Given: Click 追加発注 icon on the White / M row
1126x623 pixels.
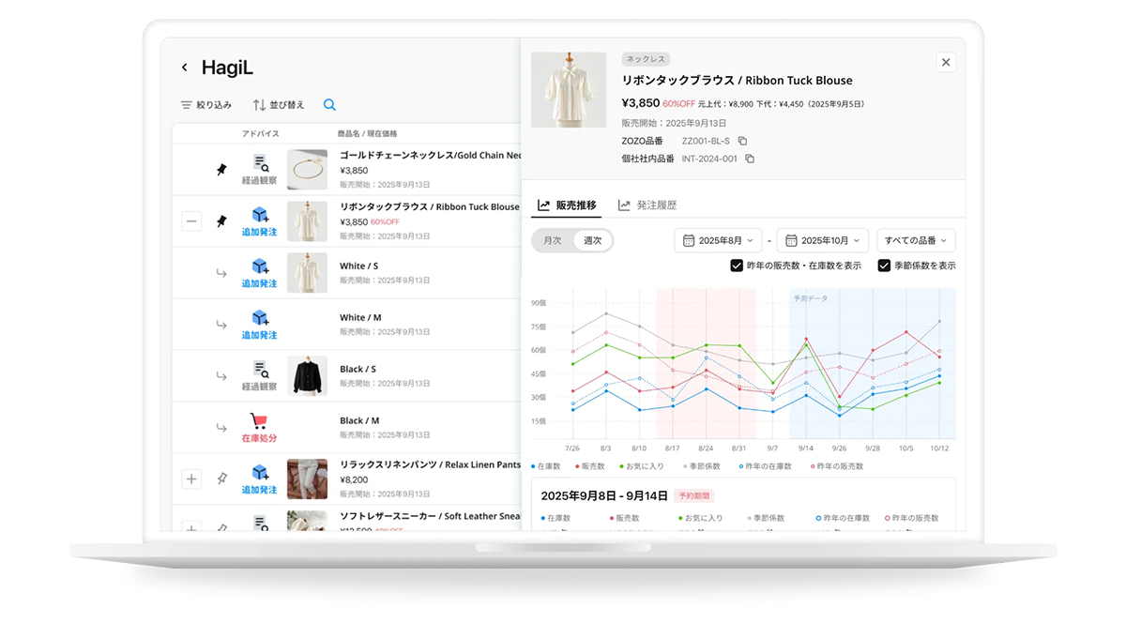Looking at the screenshot, I should 260,325.
